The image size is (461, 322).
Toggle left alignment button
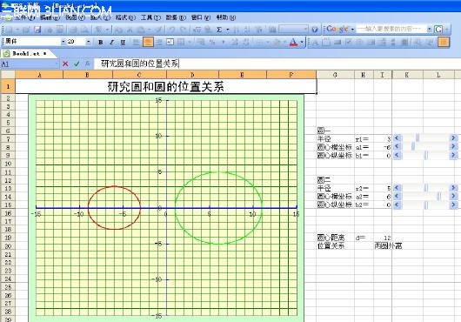pyautogui.click(x=136, y=42)
